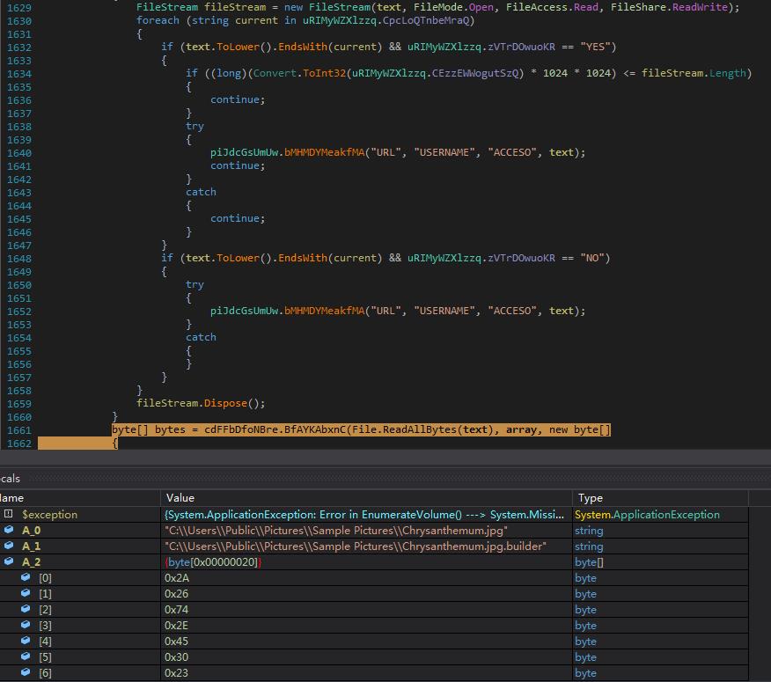771x682 pixels.
Task: Click the variable icon beside A_2
Action: [9, 561]
